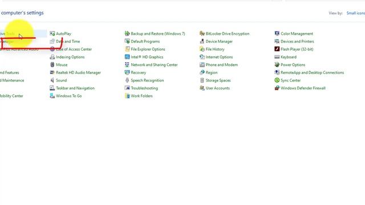Click the Keyboard icon

point(277,57)
